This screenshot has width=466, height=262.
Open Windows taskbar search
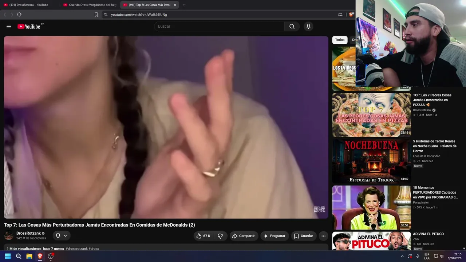pyautogui.click(x=19, y=256)
